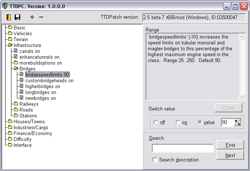Viewport: 250px width, 171px height.
Task: Click the folder icon beside morebuildoptions on
Action: pyautogui.click(x=16, y=63)
